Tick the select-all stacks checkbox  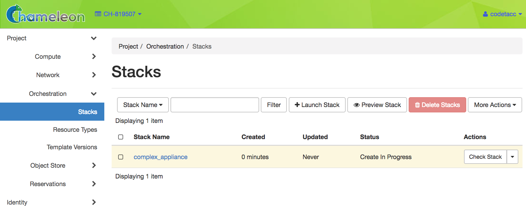(121, 137)
